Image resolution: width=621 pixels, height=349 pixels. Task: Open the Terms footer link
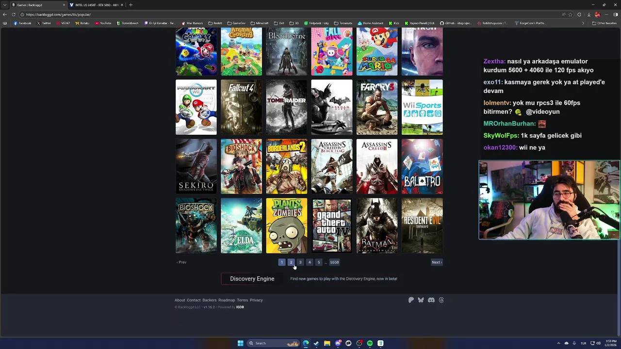coord(243,300)
